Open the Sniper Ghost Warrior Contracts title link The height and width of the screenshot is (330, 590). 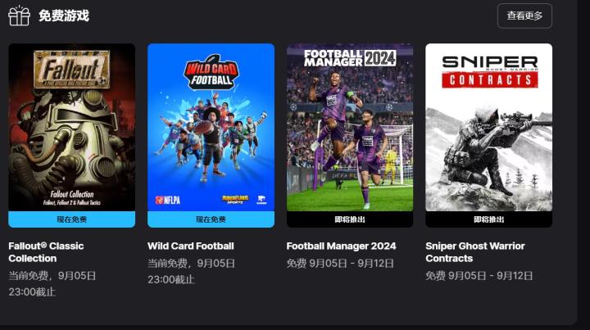[474, 252]
